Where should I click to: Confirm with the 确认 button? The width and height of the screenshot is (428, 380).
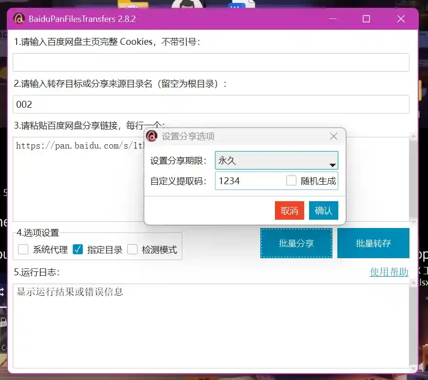pos(324,210)
